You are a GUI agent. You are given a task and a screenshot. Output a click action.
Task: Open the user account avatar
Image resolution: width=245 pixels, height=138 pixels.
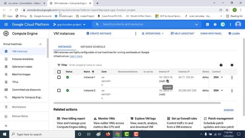point(238,25)
